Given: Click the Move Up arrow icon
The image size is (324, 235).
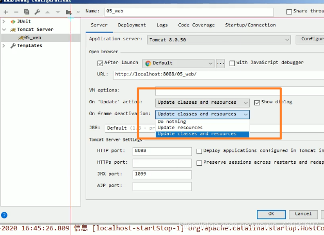Looking at the screenshot, I should [x=47, y=12].
